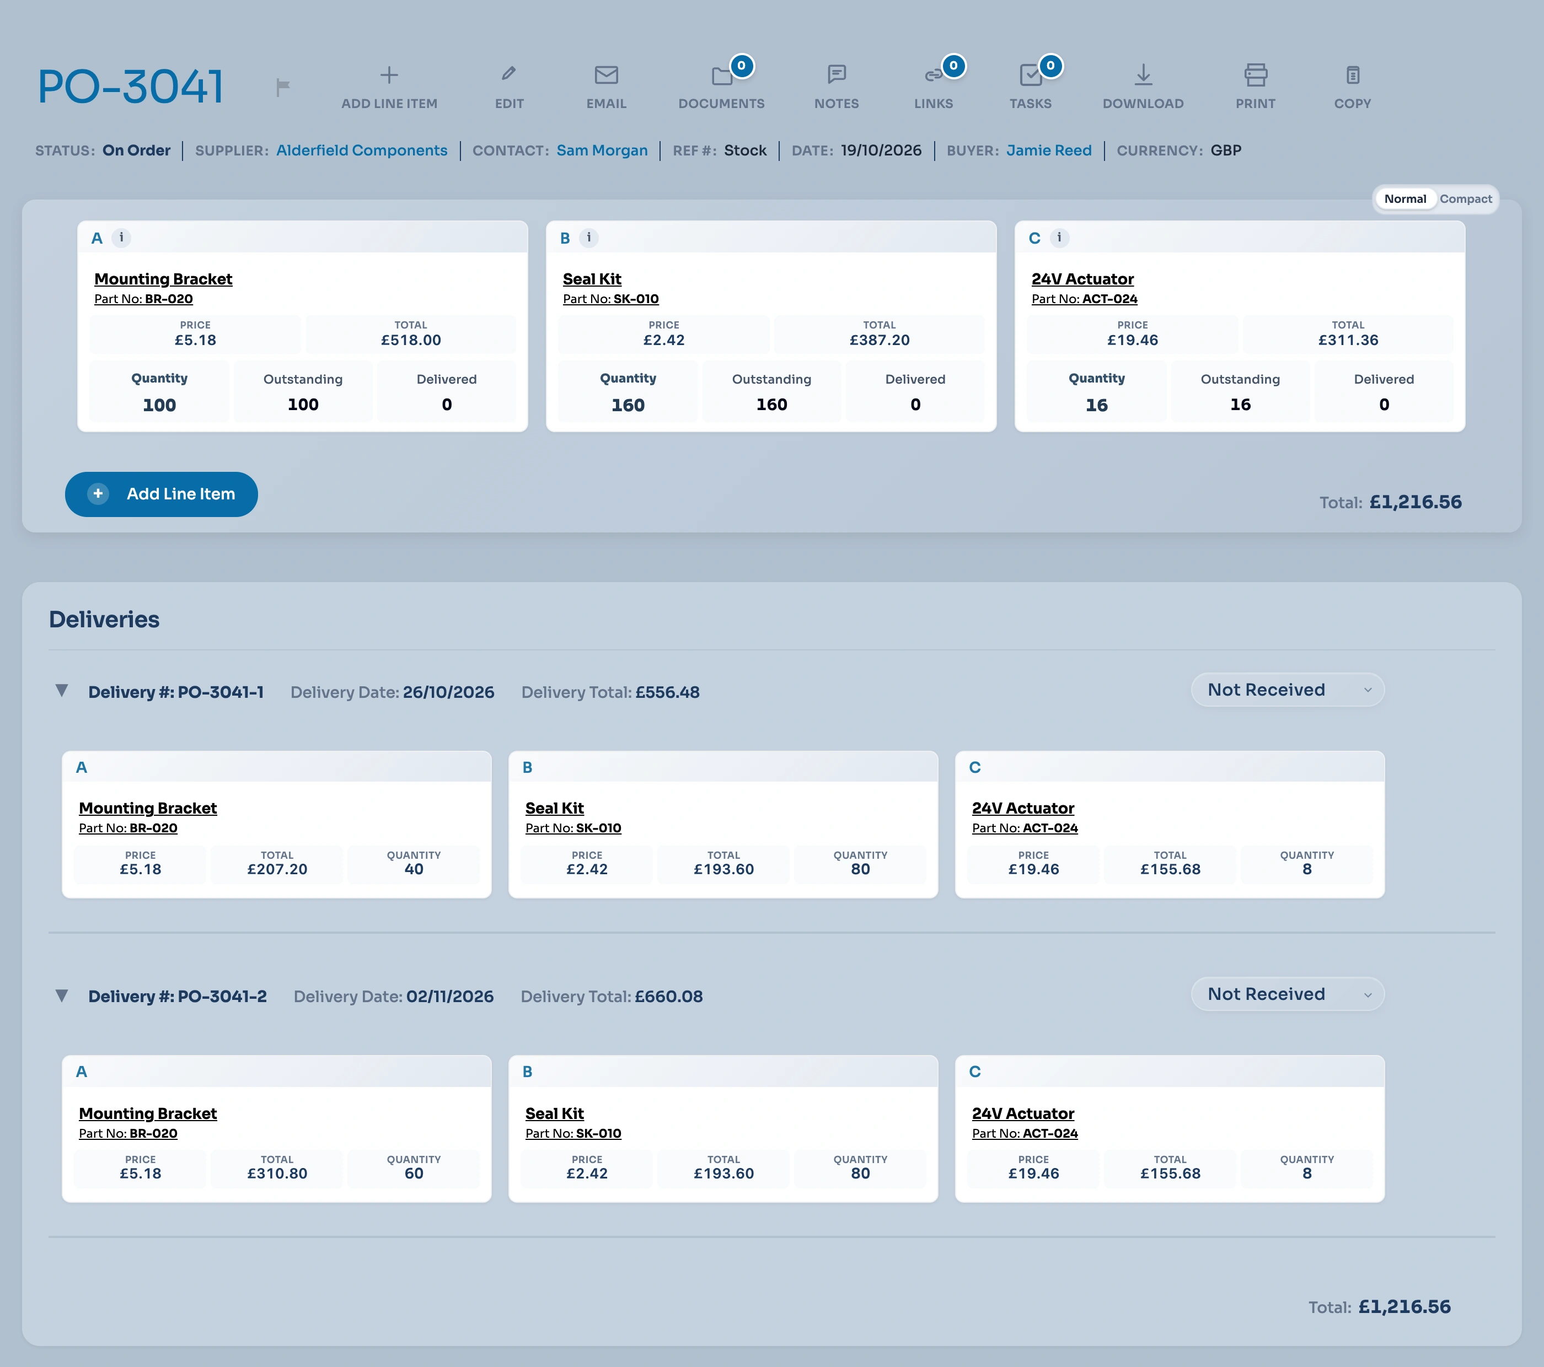Click the Download arrow icon
The image size is (1544, 1367).
pos(1144,75)
